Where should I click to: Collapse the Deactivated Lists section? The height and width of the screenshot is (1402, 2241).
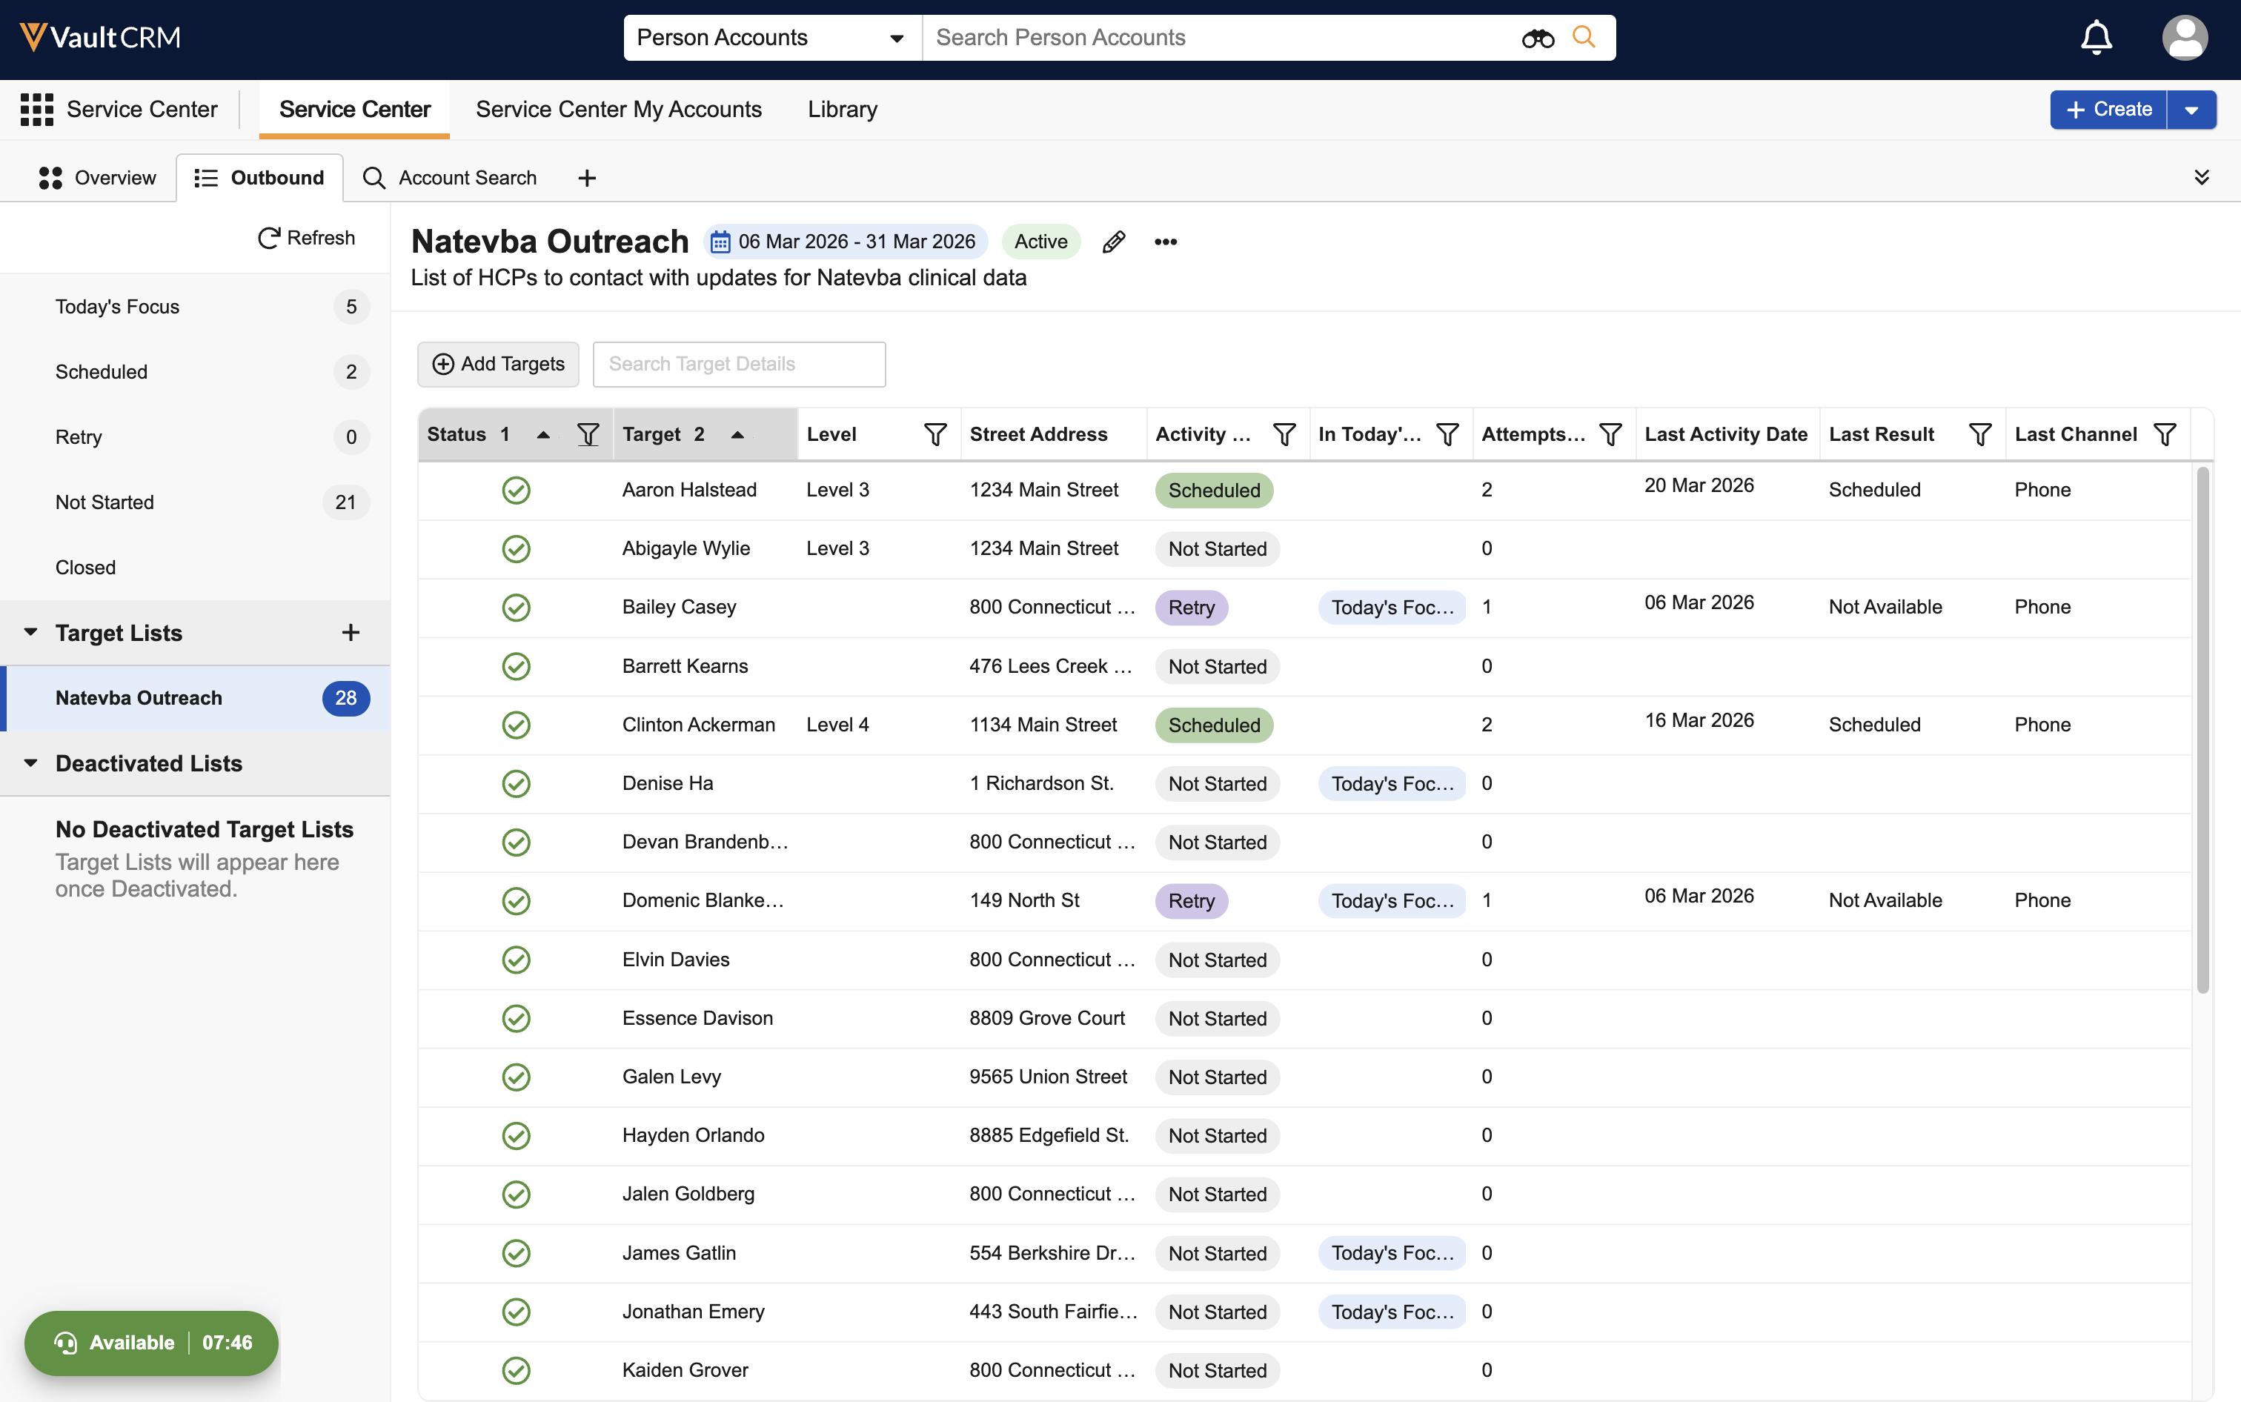pos(30,763)
